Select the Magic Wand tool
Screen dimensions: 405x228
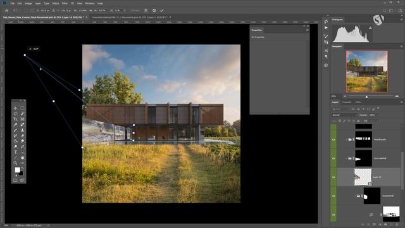coord(22,114)
